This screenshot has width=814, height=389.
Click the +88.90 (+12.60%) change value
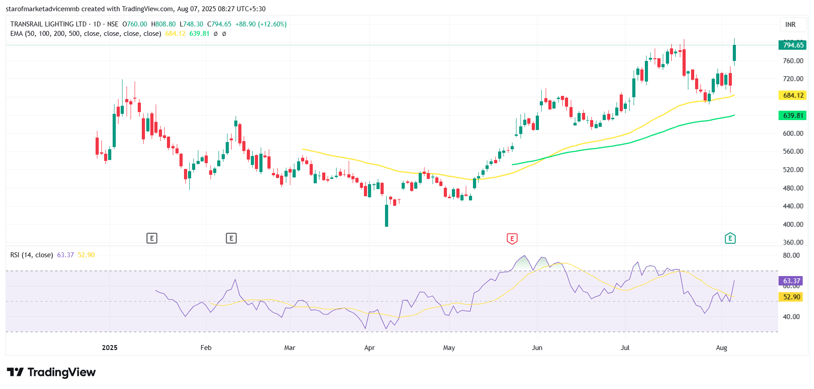coord(261,24)
